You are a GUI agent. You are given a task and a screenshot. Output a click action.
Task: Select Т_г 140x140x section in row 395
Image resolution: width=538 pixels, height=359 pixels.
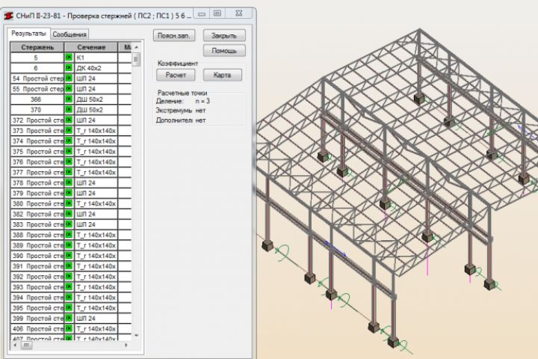click(x=96, y=307)
